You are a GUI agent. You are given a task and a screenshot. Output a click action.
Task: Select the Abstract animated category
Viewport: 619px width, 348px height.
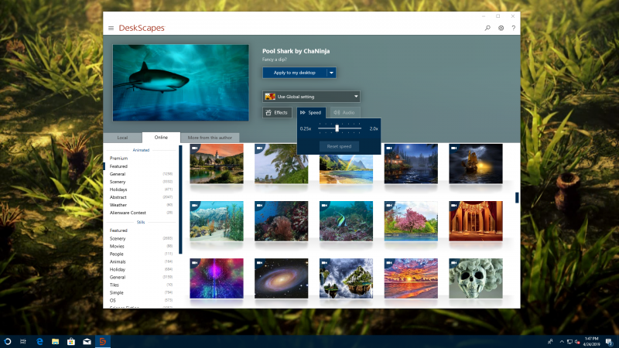tap(118, 197)
